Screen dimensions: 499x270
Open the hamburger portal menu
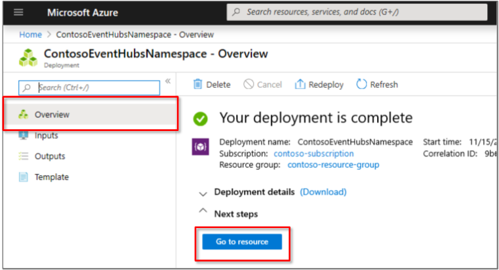pyautogui.click(x=18, y=12)
